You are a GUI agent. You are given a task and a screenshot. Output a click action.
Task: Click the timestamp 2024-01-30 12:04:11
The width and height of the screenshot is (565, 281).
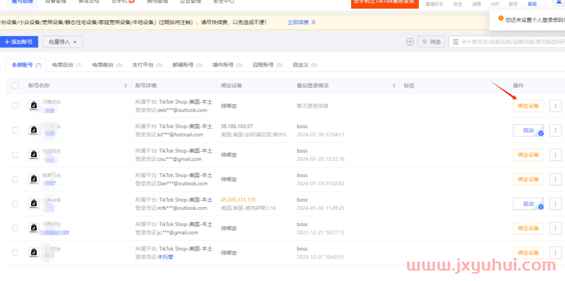[321, 134]
